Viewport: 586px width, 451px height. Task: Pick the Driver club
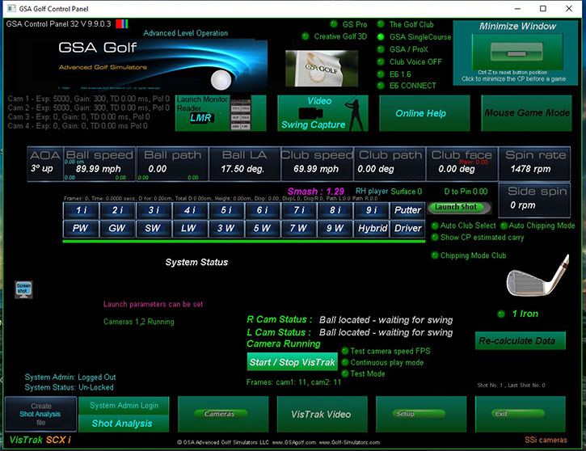(x=407, y=228)
